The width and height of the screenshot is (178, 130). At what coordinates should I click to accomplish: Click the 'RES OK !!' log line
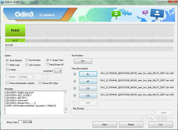[16, 98]
